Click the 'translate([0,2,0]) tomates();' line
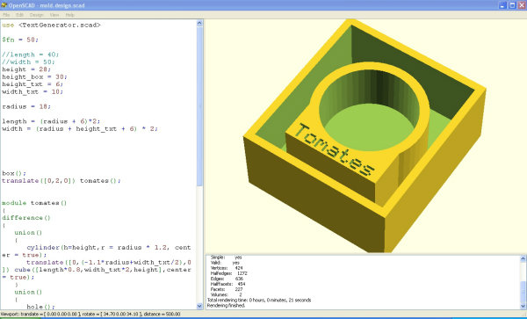Screen dimensions: 527x319 61,180
